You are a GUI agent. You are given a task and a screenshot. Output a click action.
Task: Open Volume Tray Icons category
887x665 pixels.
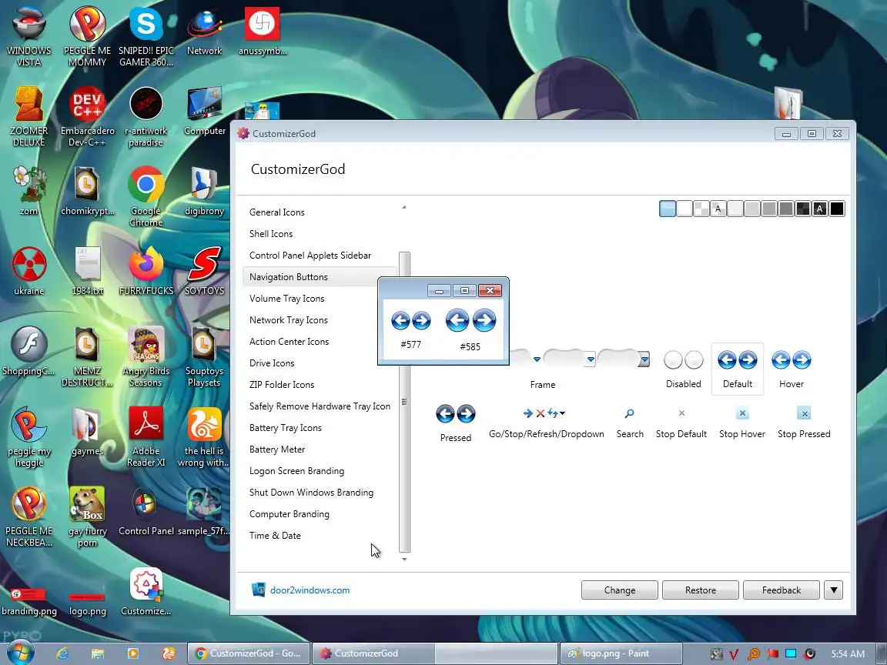310,298
